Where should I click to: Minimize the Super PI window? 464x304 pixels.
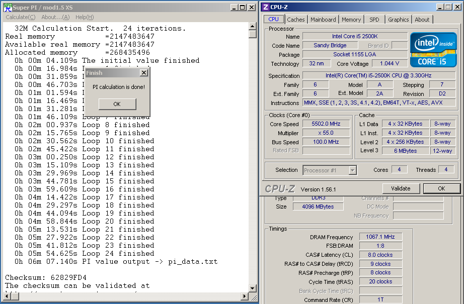pos(234,8)
